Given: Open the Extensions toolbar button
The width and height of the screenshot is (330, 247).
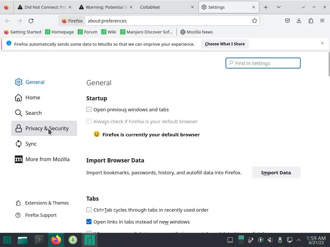Looking at the screenshot, I should pyautogui.click(x=311, y=21).
